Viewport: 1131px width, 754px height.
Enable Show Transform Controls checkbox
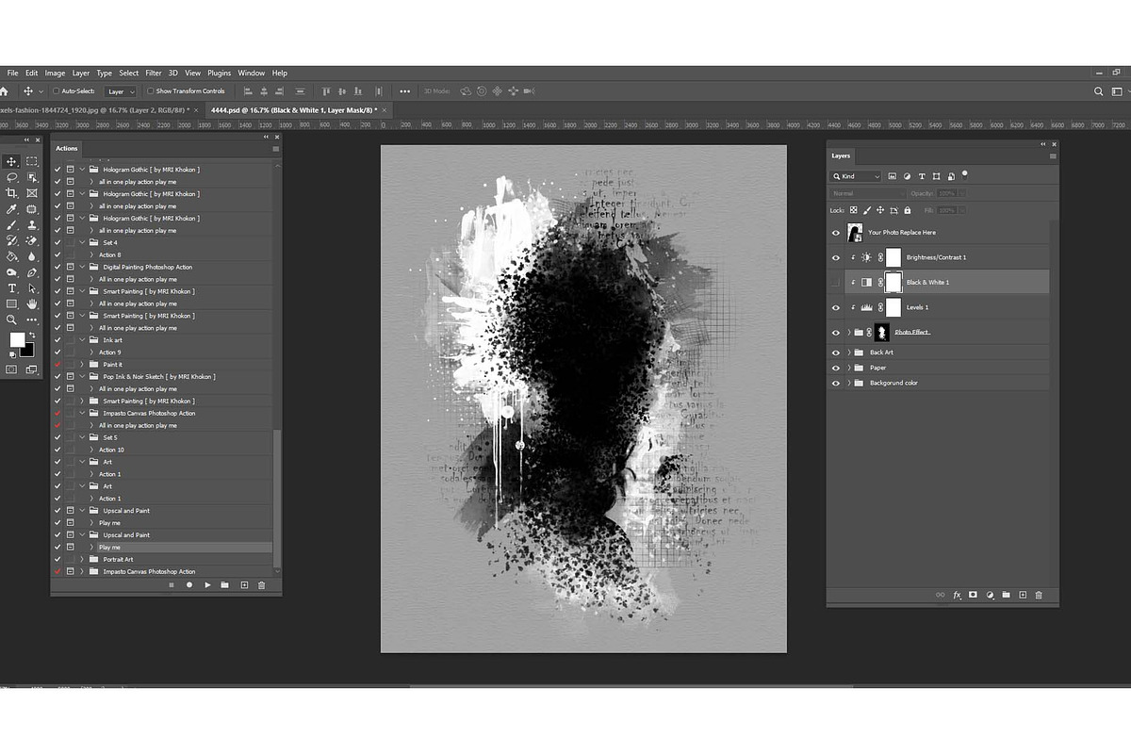click(151, 91)
